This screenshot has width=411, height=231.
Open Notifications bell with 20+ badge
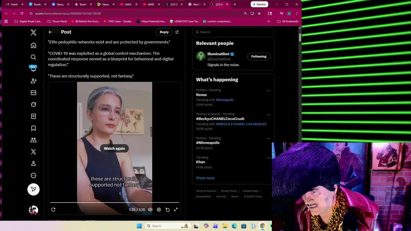[x=33, y=69]
